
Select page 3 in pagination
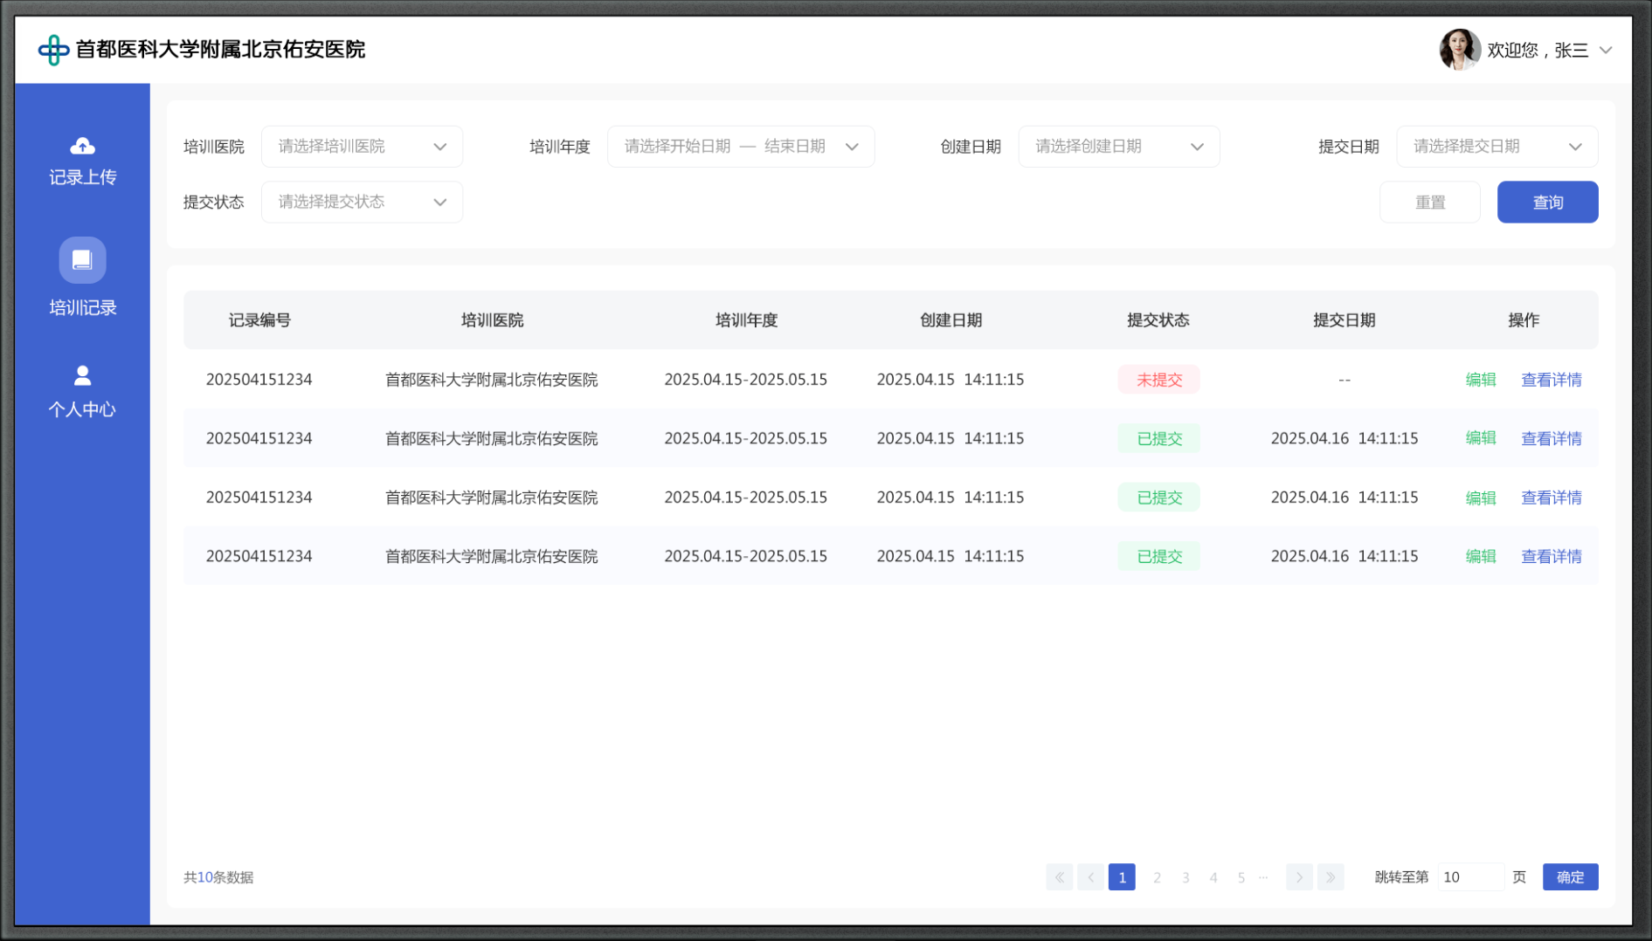[x=1185, y=877]
